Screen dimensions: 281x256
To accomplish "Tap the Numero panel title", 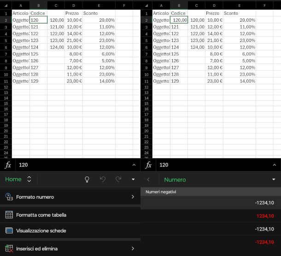I will point(175,179).
